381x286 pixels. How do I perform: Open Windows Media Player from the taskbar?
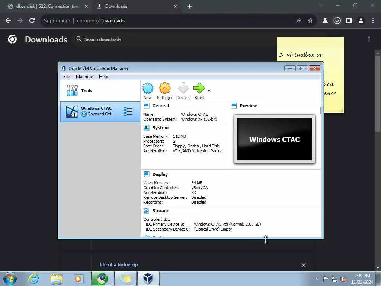point(78,279)
